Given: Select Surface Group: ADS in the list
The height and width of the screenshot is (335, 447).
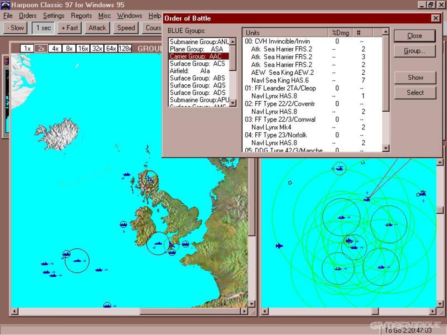Looking at the screenshot, I should pos(199,93).
